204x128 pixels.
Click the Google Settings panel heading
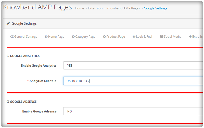(x=24, y=23)
